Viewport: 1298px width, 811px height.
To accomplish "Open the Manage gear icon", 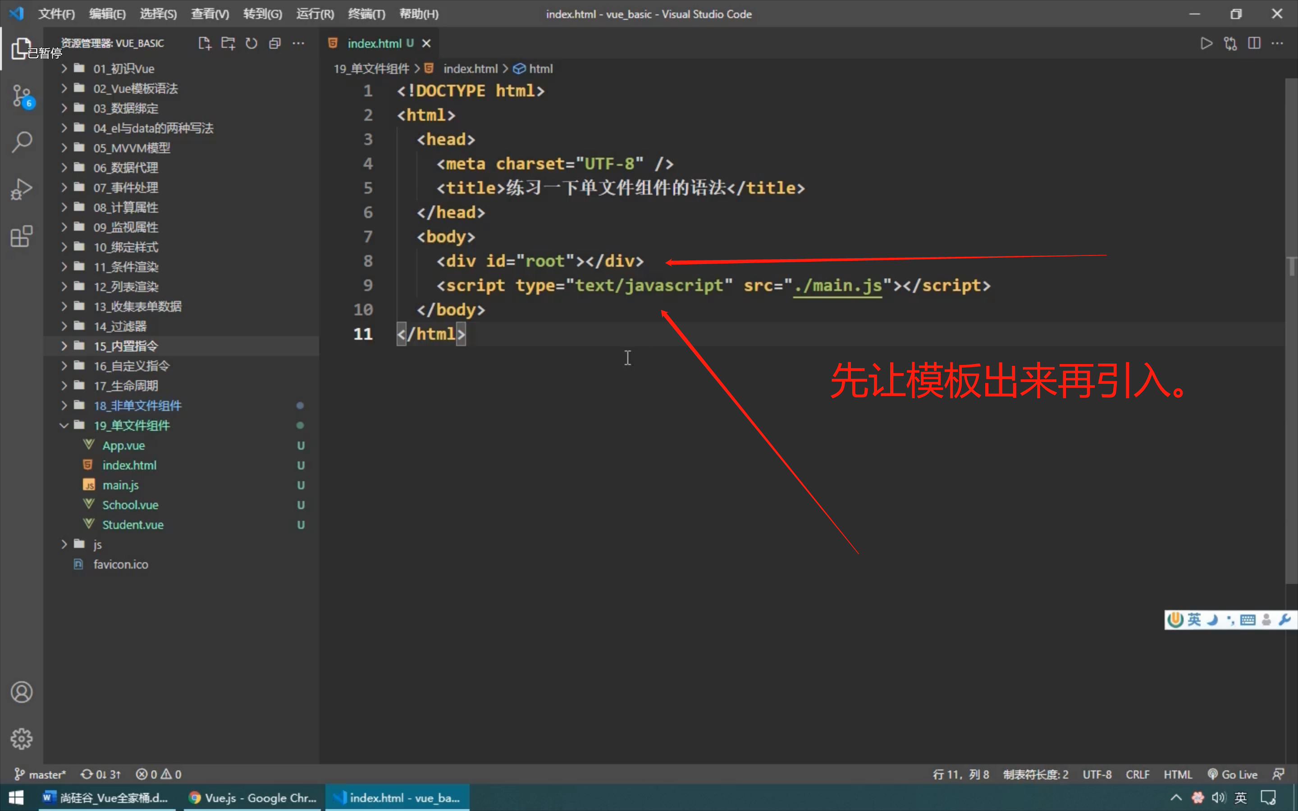I will [22, 739].
